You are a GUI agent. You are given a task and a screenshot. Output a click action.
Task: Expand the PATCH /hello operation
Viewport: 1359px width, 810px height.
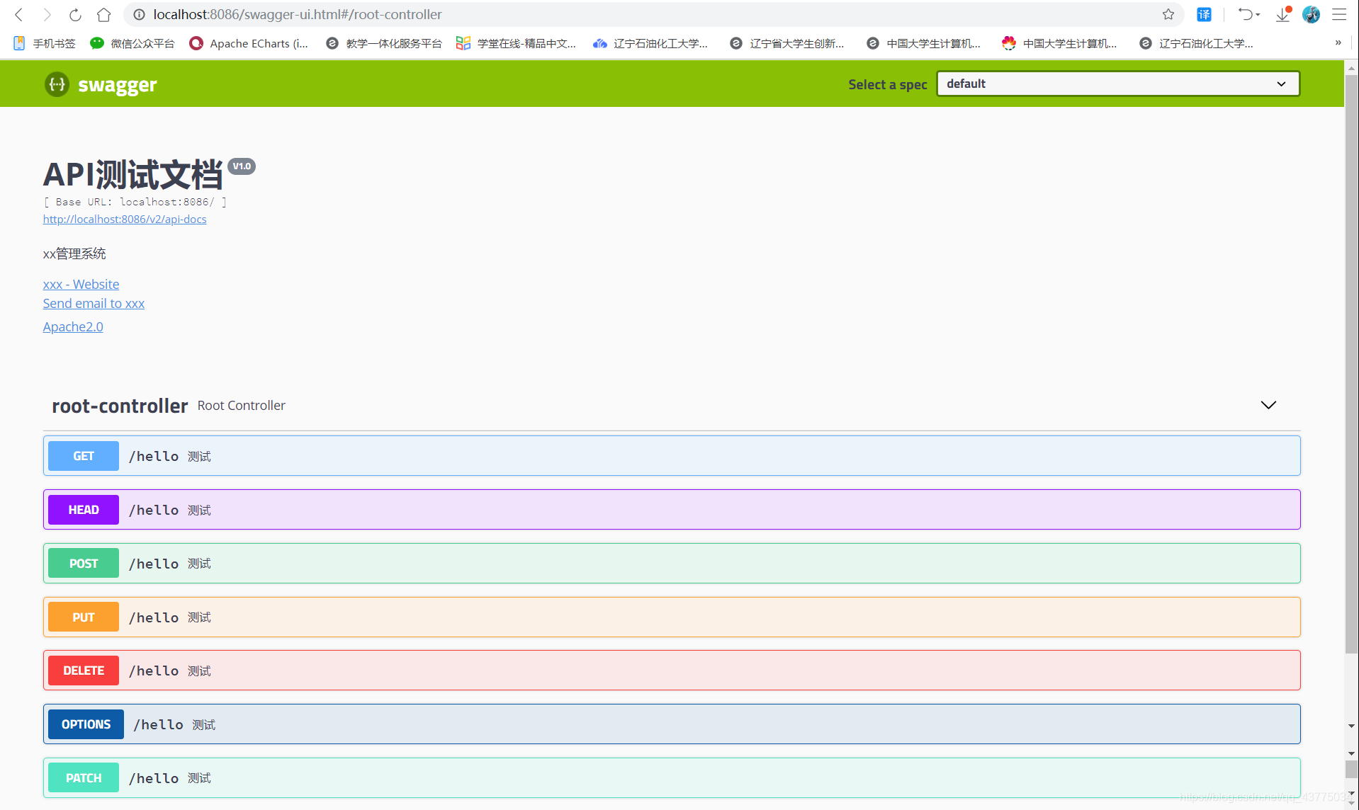[x=672, y=778]
